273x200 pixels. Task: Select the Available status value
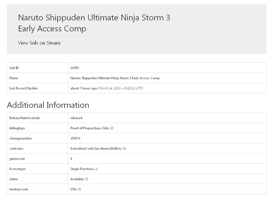(77, 179)
